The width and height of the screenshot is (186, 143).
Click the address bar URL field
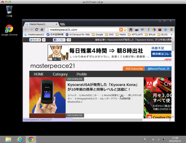pos(83,30)
